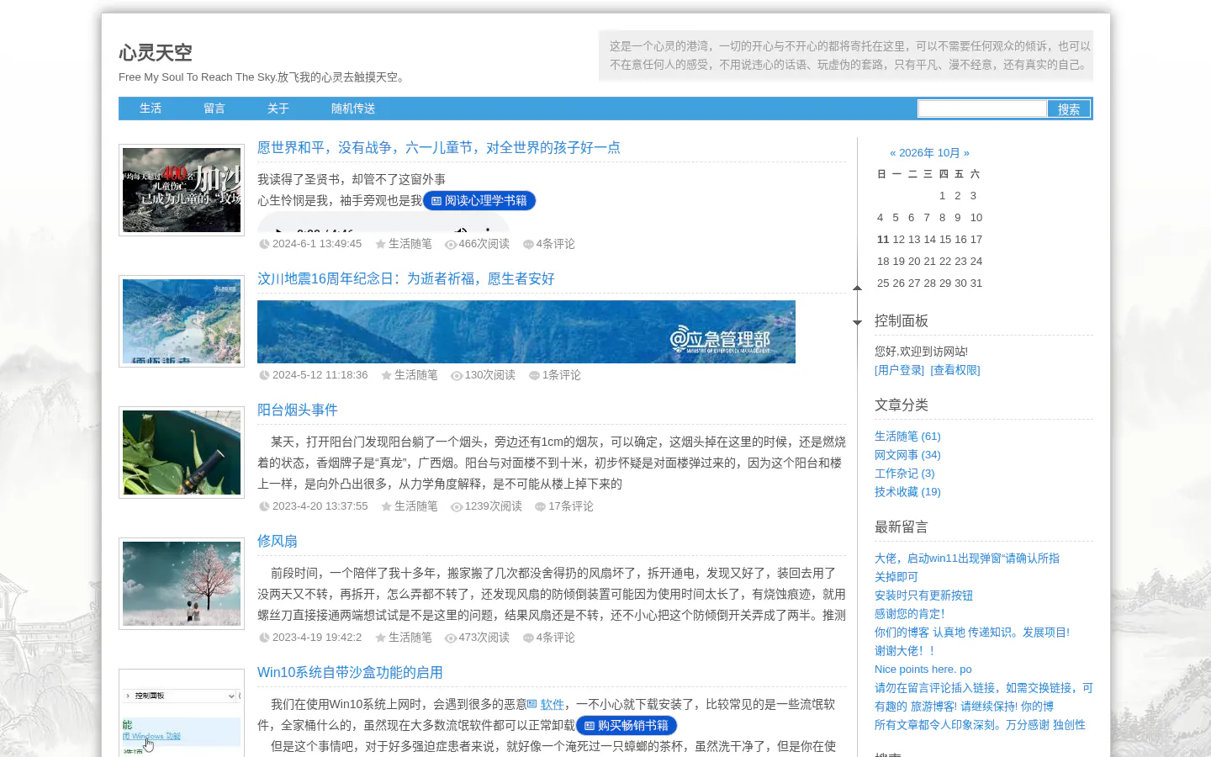Screen dimensions: 1211x757
Task: Open the 网文网事 (34) category
Action: 907,455
